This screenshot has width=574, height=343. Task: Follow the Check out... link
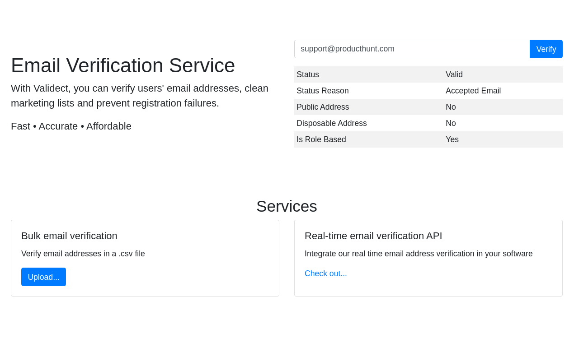click(x=326, y=273)
